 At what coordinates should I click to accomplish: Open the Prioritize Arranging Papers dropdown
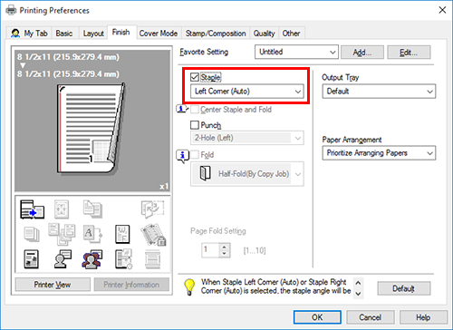379,153
